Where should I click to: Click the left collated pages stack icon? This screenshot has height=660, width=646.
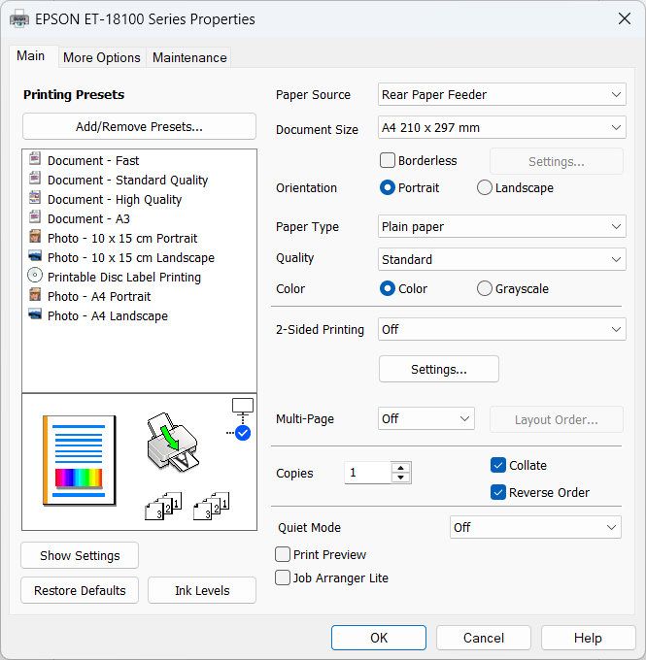[x=163, y=506]
